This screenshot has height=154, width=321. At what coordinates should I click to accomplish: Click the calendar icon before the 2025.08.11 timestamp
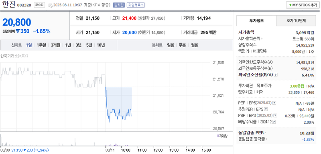click(x=51, y=5)
